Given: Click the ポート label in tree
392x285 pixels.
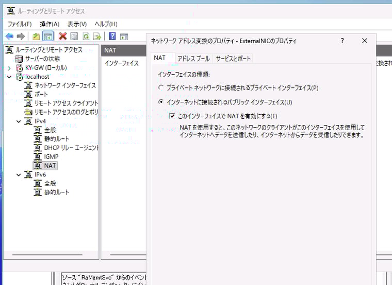Looking at the screenshot, I should click(x=41, y=95).
